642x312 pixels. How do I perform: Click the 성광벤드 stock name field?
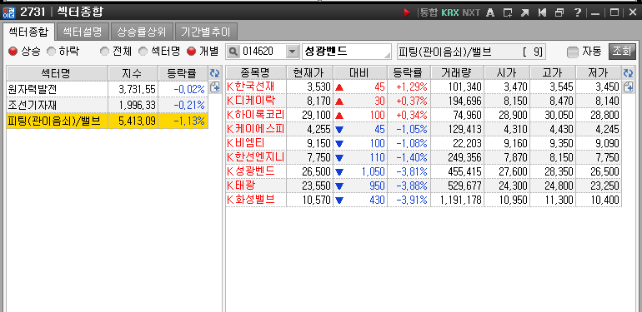[x=346, y=52]
